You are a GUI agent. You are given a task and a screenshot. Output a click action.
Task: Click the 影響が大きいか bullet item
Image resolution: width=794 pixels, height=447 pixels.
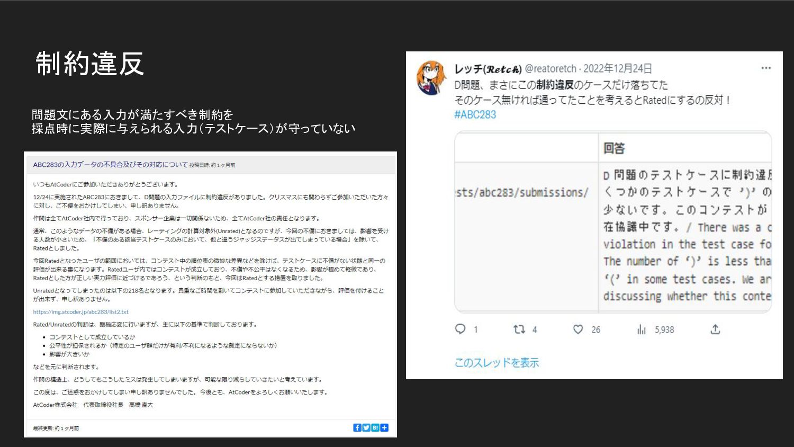[x=69, y=354]
